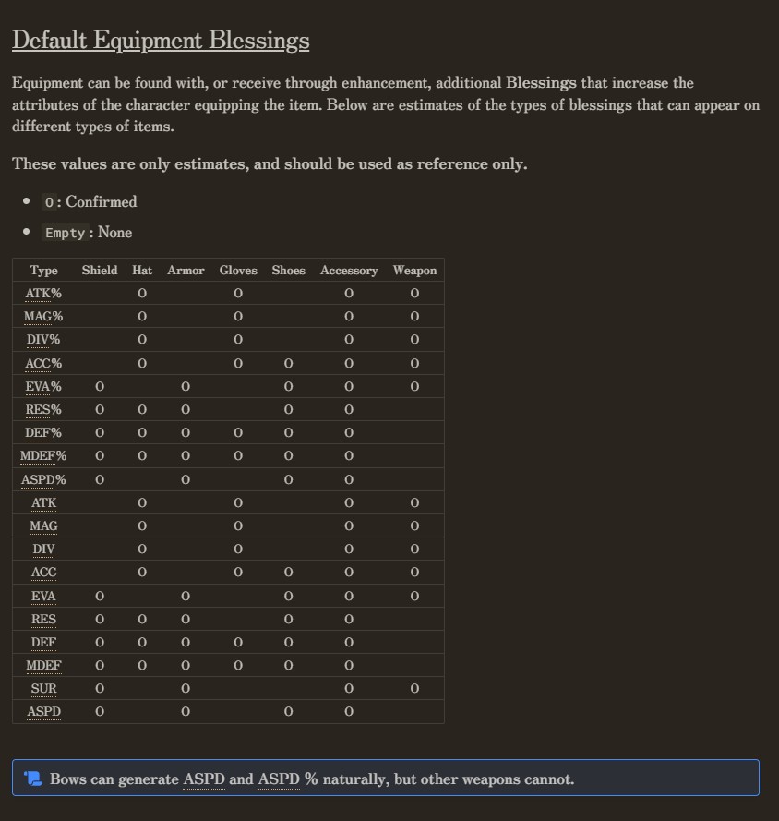The height and width of the screenshot is (821, 779).
Task: Click the ACC% row label
Action: tap(43, 363)
